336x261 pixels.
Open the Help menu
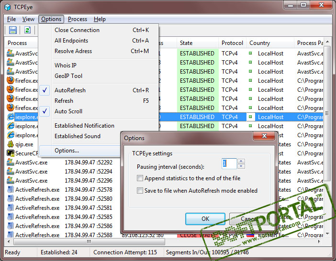point(100,19)
